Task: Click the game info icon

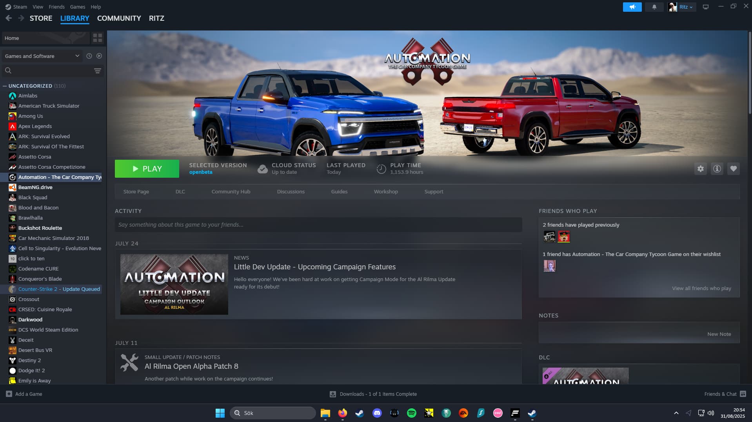Action: point(717,169)
